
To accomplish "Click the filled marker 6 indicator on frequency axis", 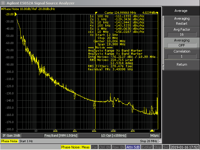I will [x=152, y=131].
